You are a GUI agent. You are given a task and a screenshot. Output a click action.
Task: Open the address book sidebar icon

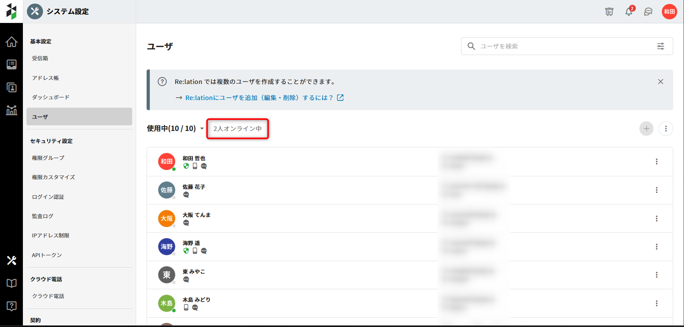(11, 87)
